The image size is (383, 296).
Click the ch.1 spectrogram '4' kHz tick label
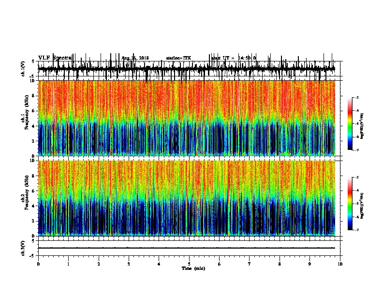pyautogui.click(x=34, y=126)
